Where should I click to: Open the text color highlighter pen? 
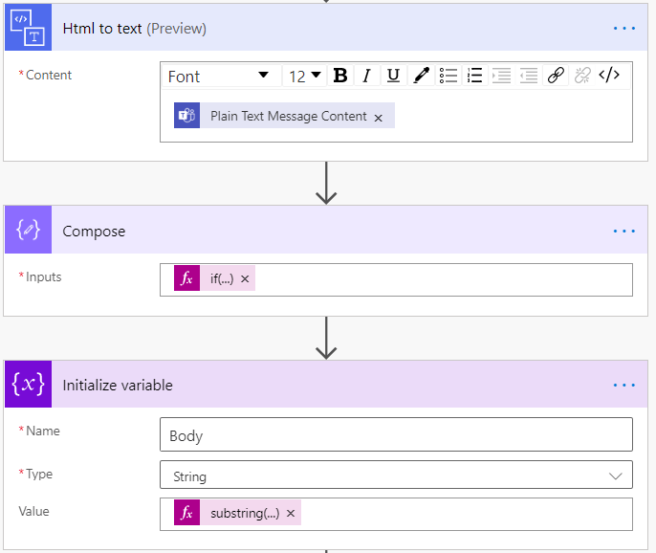(421, 77)
